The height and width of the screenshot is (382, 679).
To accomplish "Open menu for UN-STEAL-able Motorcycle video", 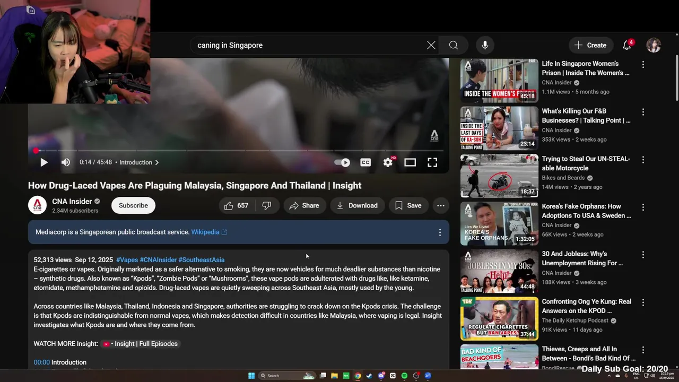I will point(643,160).
